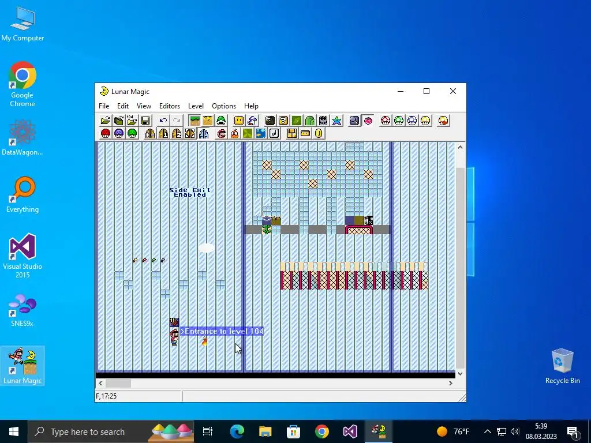Viewport: 591px width, 443px height.
Task: Click the horizontal scrollbar left arrow
Action: pyautogui.click(x=100, y=383)
